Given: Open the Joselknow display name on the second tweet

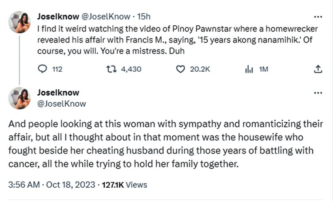Looking at the screenshot, I should coord(58,93).
